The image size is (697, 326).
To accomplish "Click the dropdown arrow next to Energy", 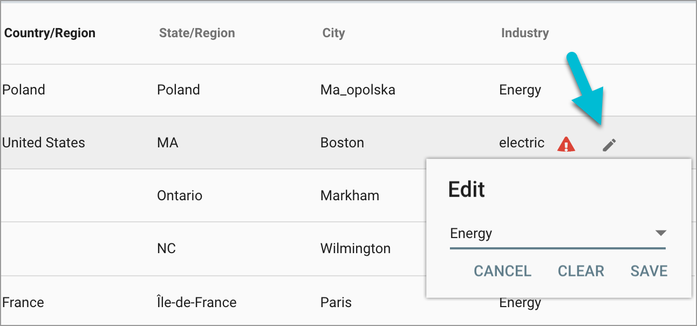I will (x=660, y=233).
